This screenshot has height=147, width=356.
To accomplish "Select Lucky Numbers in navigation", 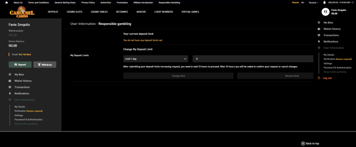I will point(163,12).
